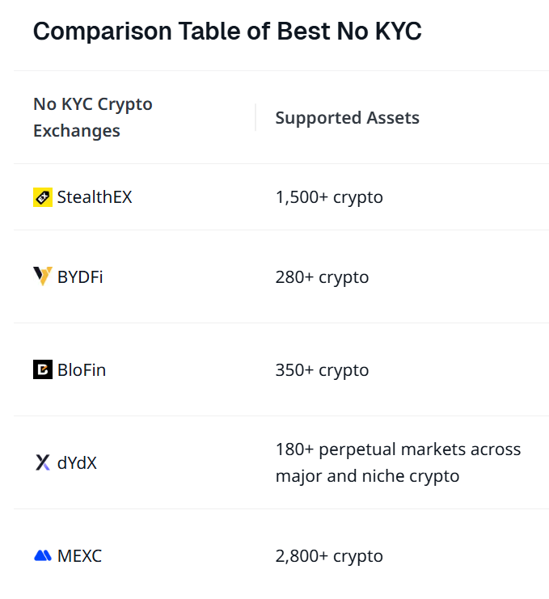The width and height of the screenshot is (549, 599).
Task: Click the "180+ perpetual markets" description cell
Action: pyautogui.click(x=398, y=462)
